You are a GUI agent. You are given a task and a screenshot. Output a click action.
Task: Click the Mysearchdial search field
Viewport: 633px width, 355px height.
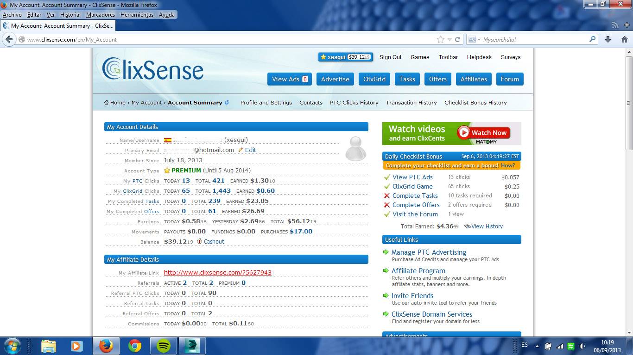pos(535,40)
